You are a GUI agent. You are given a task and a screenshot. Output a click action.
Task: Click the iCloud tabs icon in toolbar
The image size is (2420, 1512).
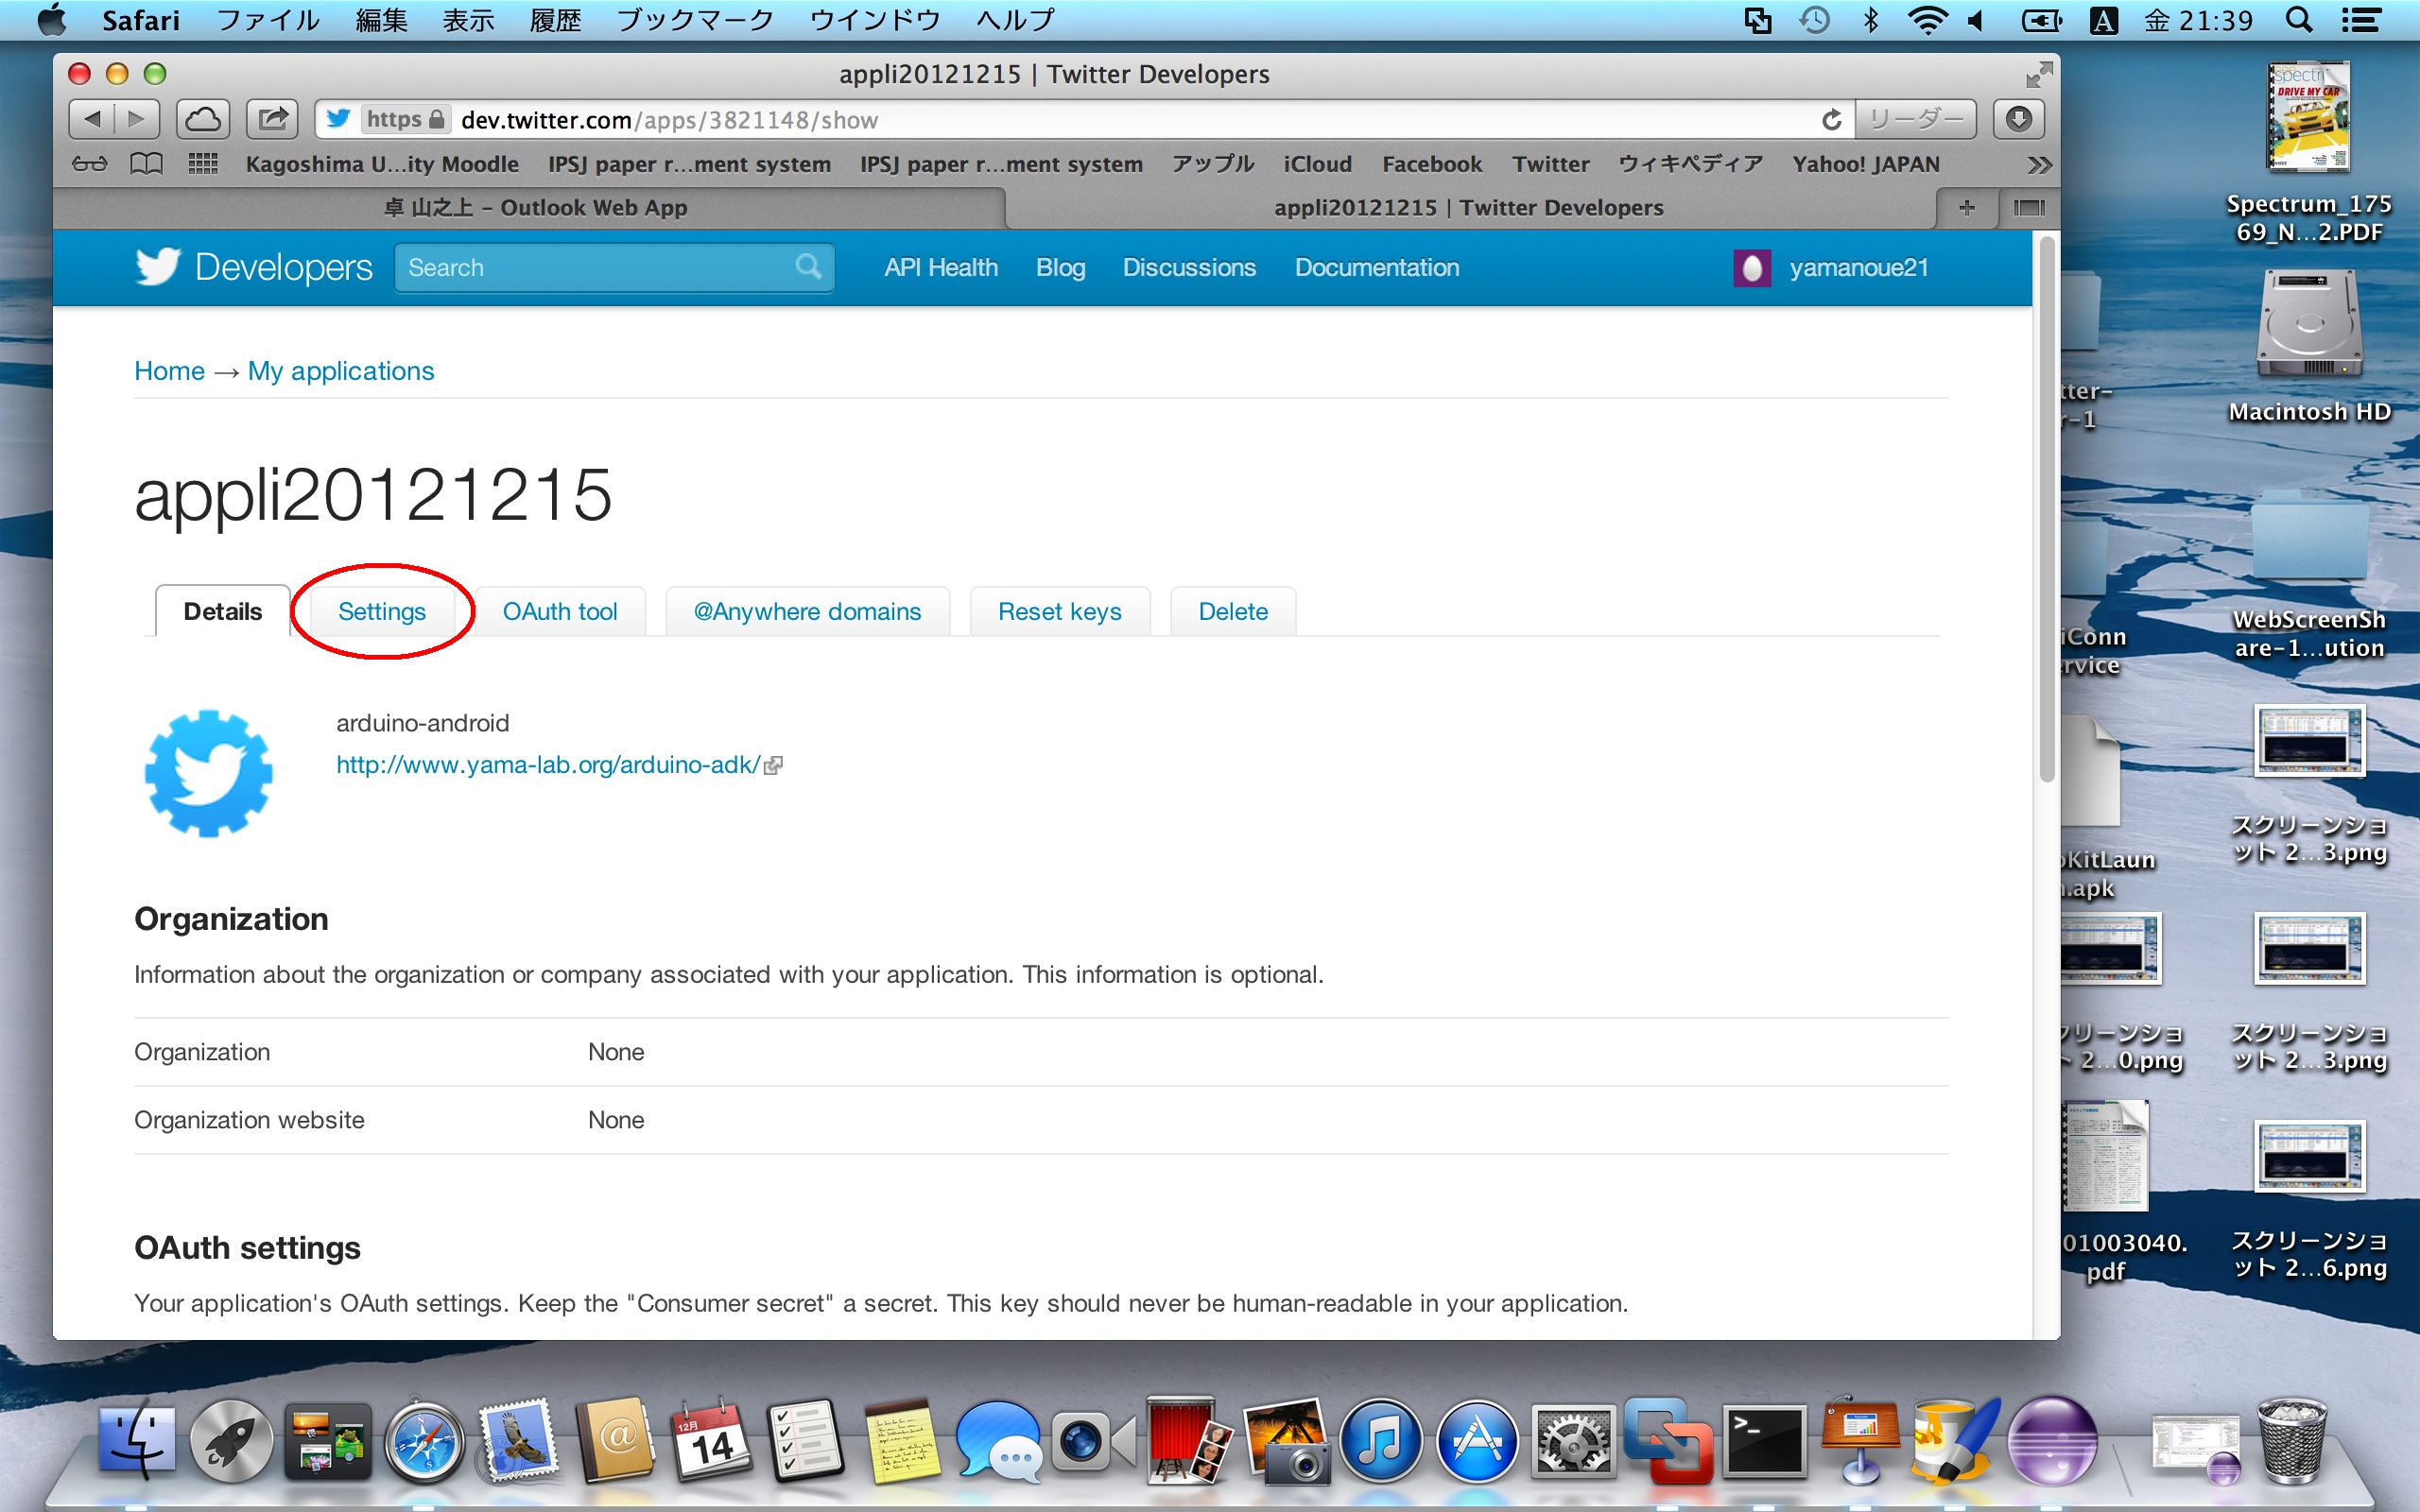(x=203, y=120)
